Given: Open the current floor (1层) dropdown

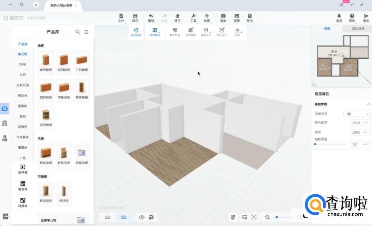Looking at the screenshot, I should click(x=357, y=114).
